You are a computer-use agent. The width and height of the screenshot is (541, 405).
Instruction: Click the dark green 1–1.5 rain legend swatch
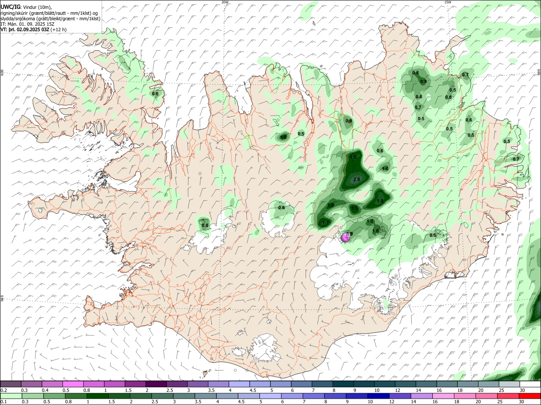[97, 396]
